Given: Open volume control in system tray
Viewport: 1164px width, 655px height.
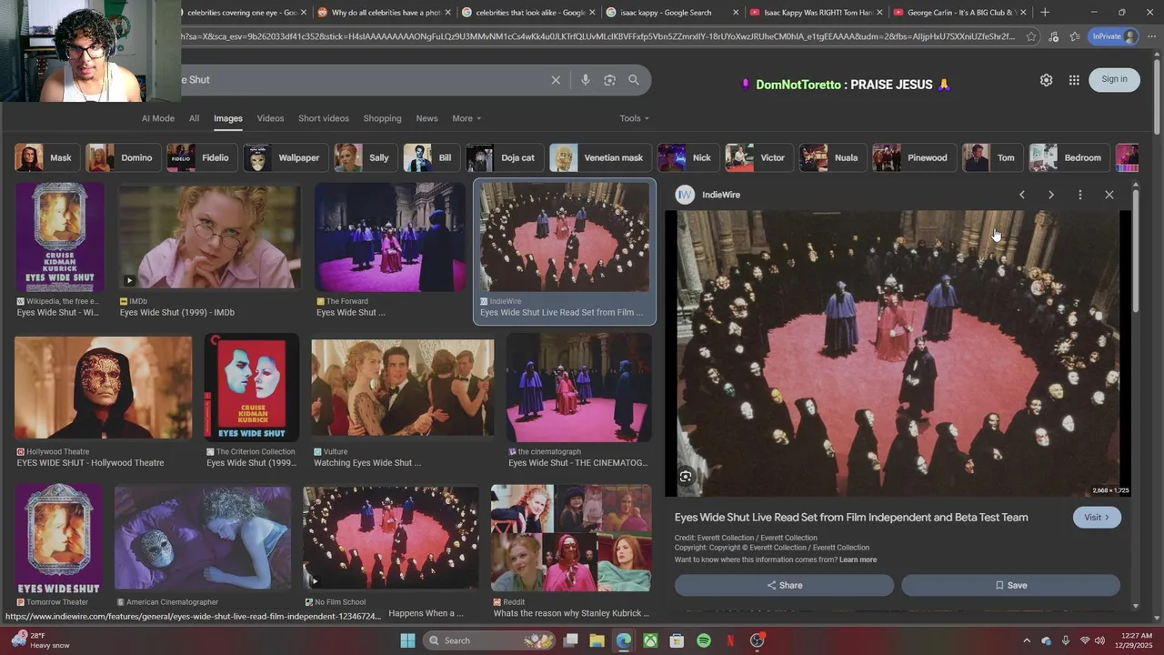Looking at the screenshot, I should [x=1100, y=640].
